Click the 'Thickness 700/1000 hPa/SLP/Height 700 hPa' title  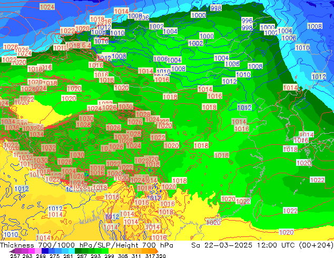pyautogui.click(x=86, y=245)
